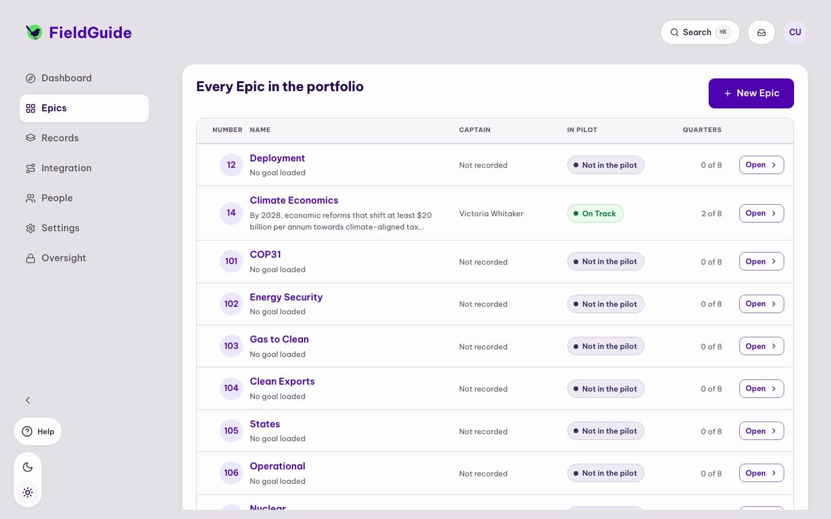Click Open for the Operational epic
831x519 pixels.
[761, 473]
